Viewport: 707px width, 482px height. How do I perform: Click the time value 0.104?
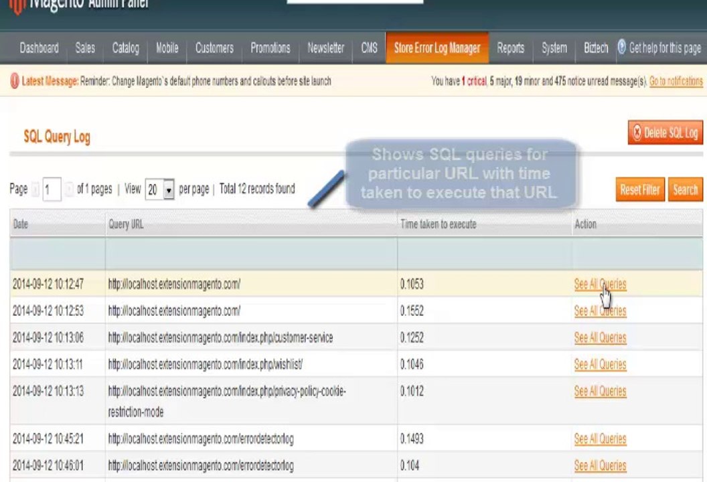point(410,465)
